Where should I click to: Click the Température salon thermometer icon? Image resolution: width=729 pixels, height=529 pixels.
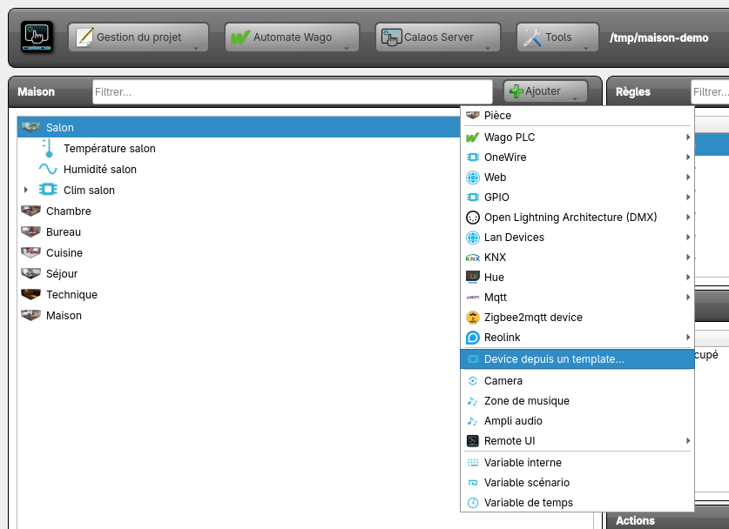coord(48,148)
